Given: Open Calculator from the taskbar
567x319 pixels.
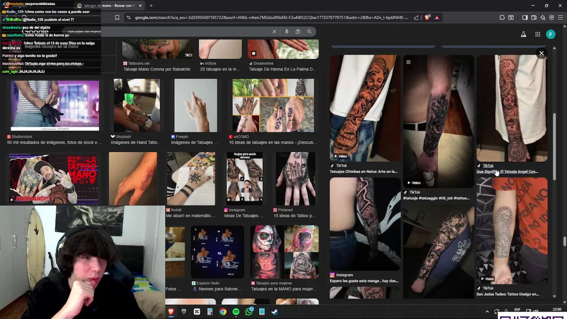Looking at the screenshot, I should 210,312.
